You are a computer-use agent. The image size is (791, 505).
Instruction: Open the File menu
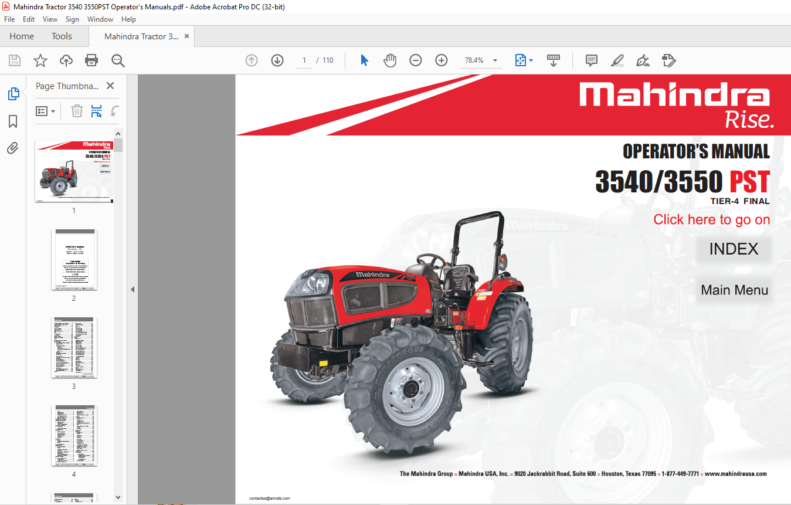click(9, 19)
